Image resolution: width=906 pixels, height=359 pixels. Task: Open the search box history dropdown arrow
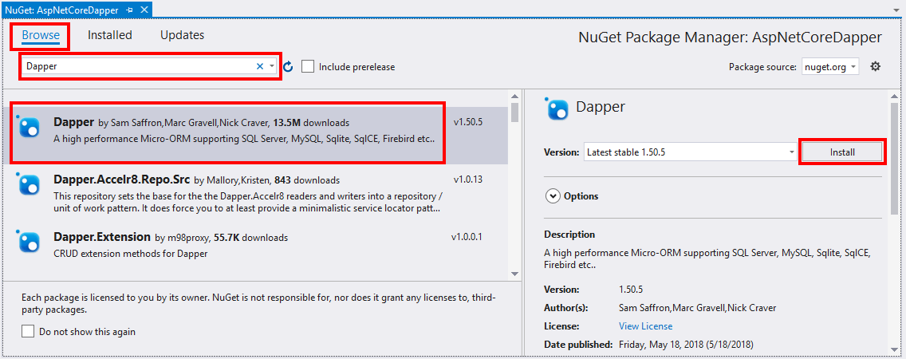tap(272, 66)
